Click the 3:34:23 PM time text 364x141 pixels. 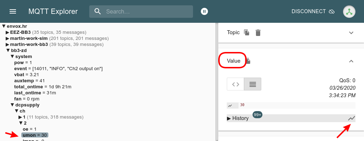pos(342,95)
